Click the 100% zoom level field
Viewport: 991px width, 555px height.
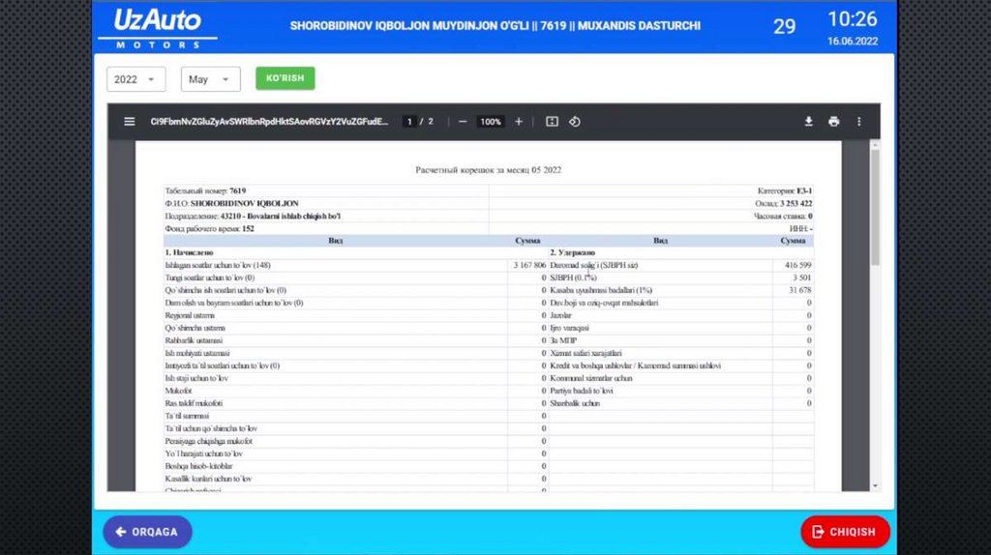coord(491,122)
